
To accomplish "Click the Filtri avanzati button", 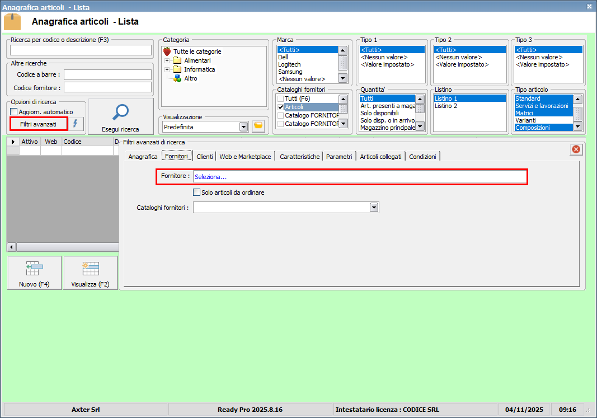I will pos(39,124).
